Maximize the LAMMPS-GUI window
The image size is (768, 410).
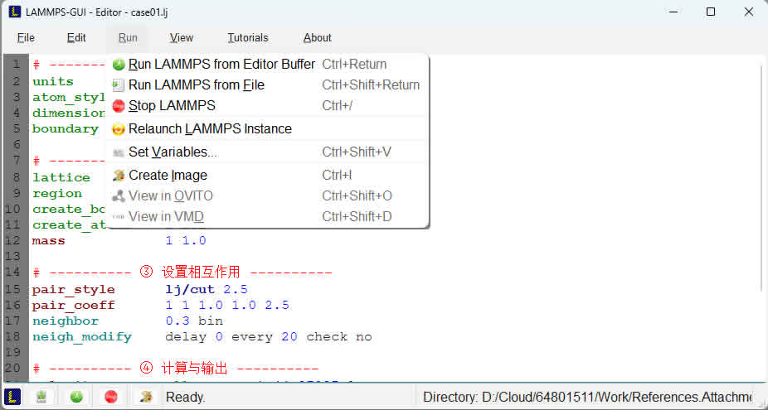[x=711, y=12]
